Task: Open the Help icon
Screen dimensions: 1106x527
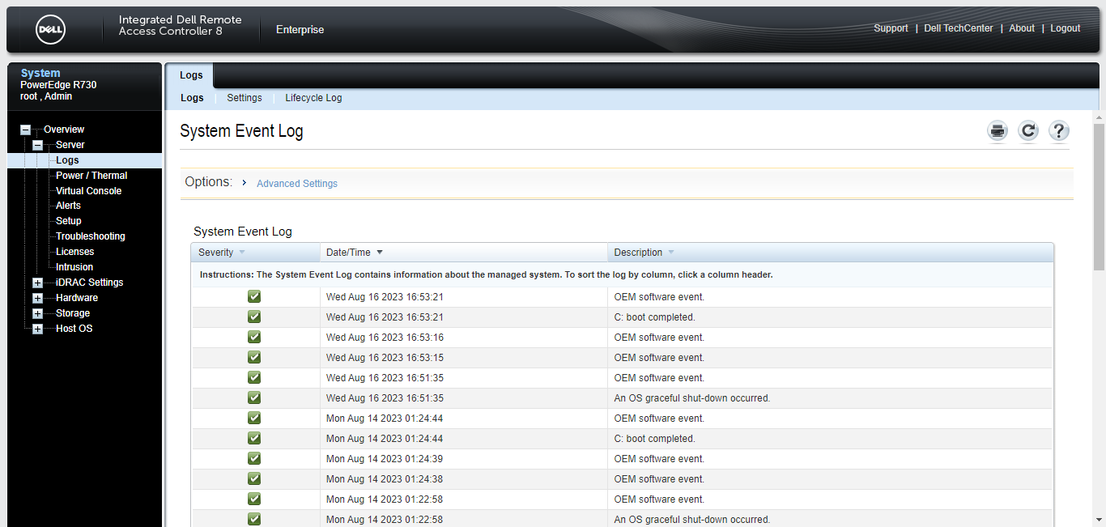Action: [1059, 131]
